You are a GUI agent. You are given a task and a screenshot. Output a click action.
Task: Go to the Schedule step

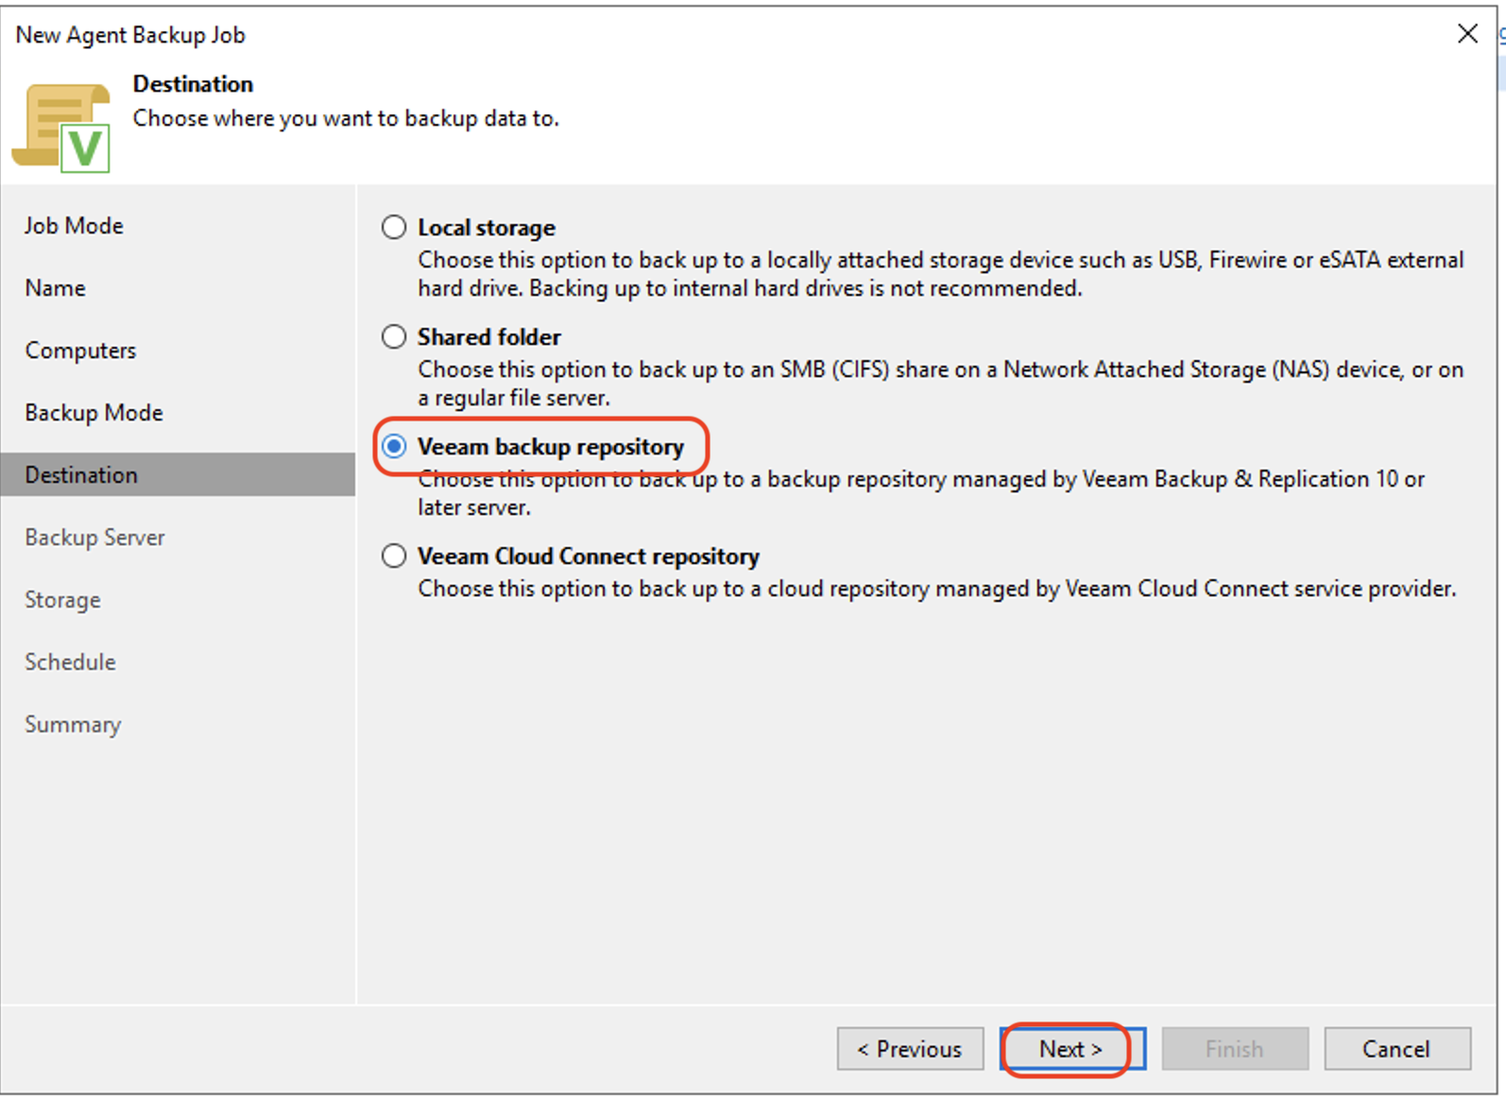[70, 662]
